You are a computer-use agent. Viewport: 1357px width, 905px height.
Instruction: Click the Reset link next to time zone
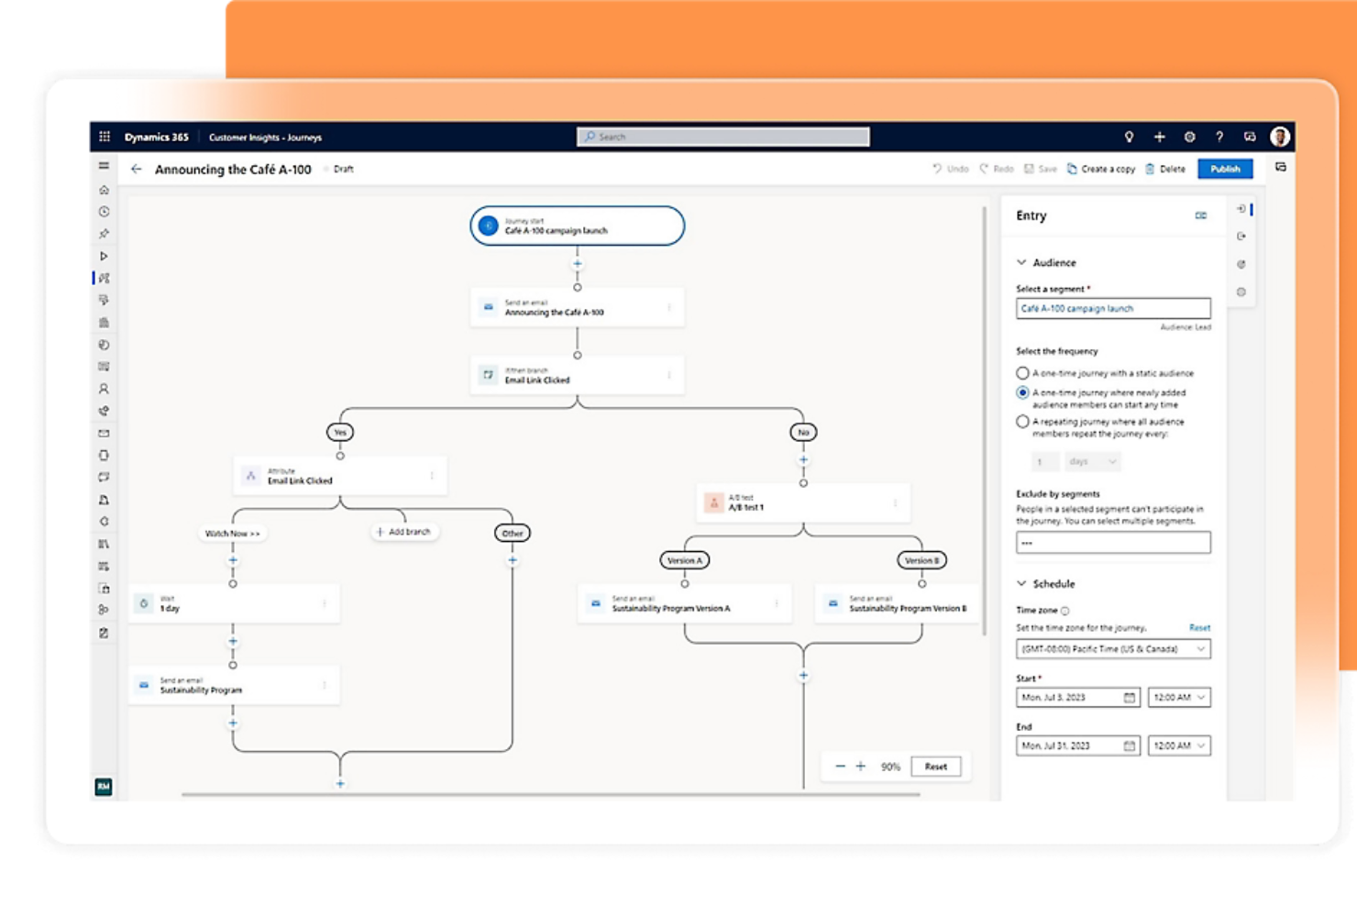(1200, 627)
